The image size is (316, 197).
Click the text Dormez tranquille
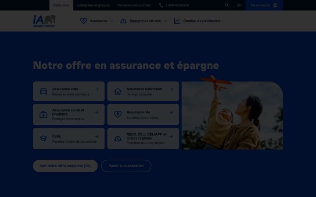[x=139, y=94]
